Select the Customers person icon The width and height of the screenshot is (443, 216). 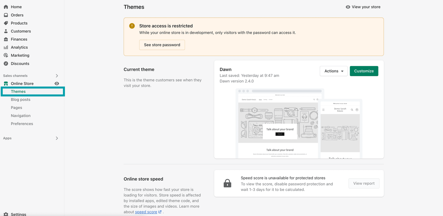coord(6,31)
